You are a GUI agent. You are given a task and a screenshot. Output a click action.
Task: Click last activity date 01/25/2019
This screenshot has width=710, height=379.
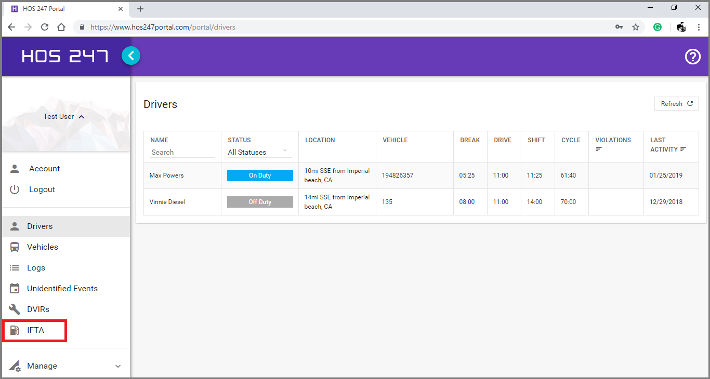coord(666,175)
